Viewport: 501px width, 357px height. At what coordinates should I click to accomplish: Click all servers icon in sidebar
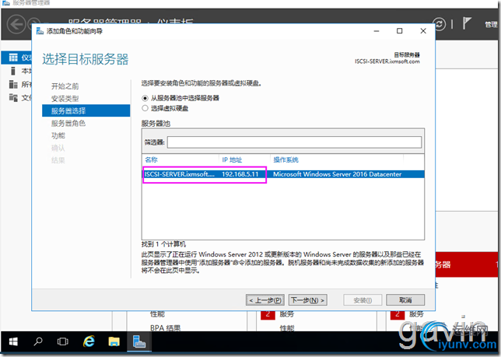[13, 84]
